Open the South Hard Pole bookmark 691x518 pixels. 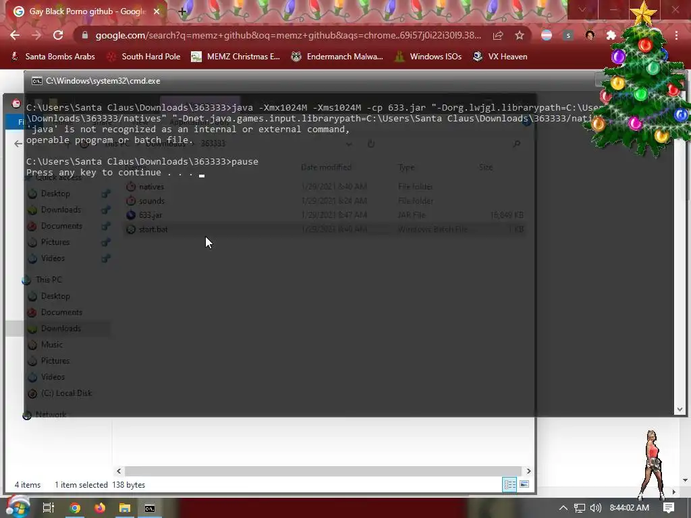pyautogui.click(x=144, y=57)
